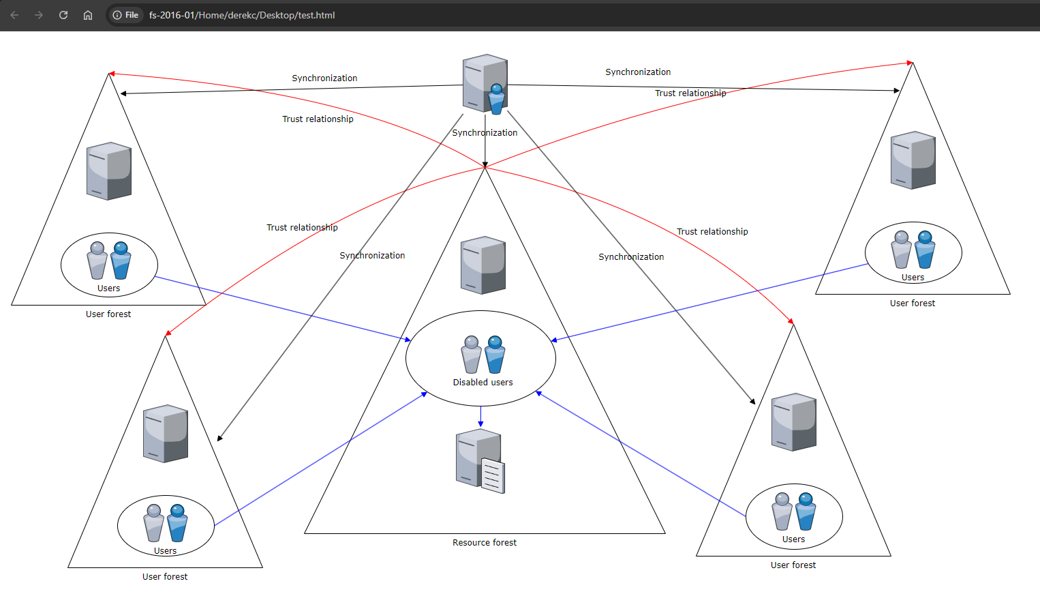Click Users icon in bottom-left user forest
This screenshot has width=1040, height=594.
166,522
